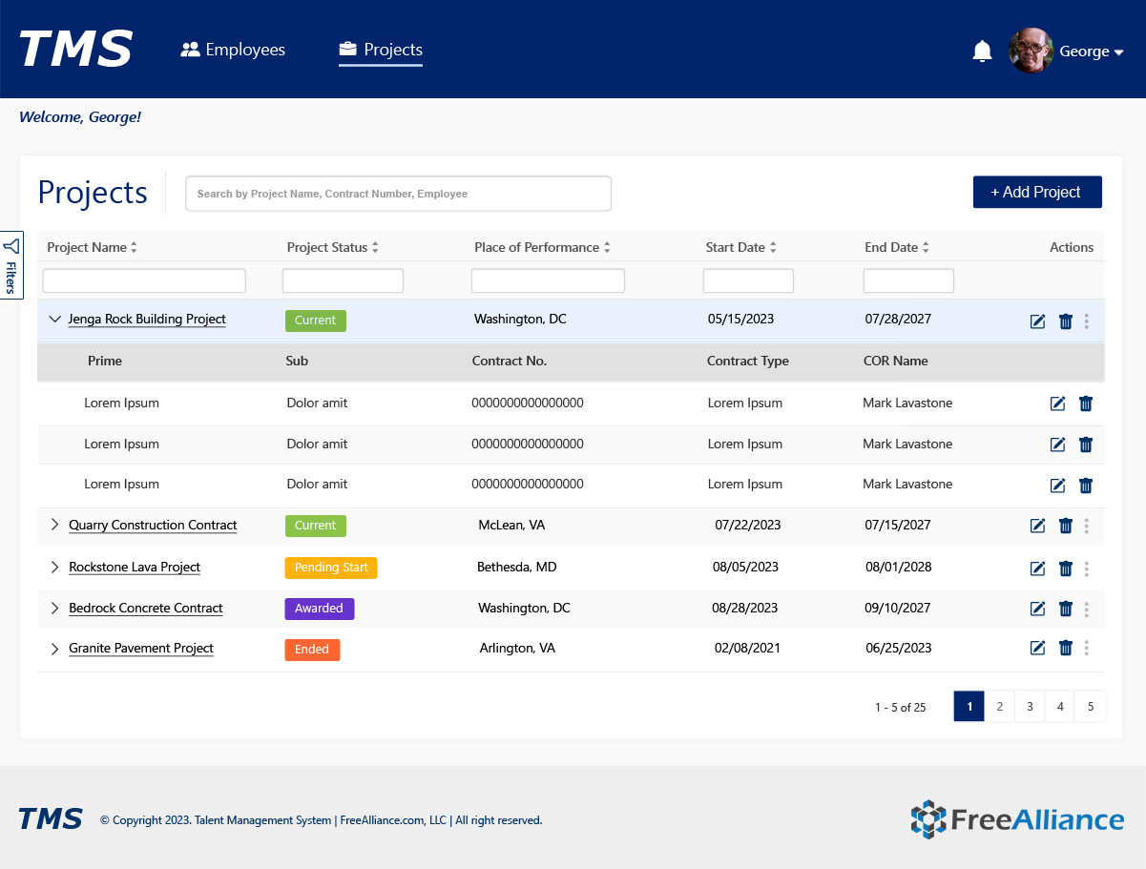Go to the Employees tab
This screenshot has width=1146, height=869.
pos(233,50)
